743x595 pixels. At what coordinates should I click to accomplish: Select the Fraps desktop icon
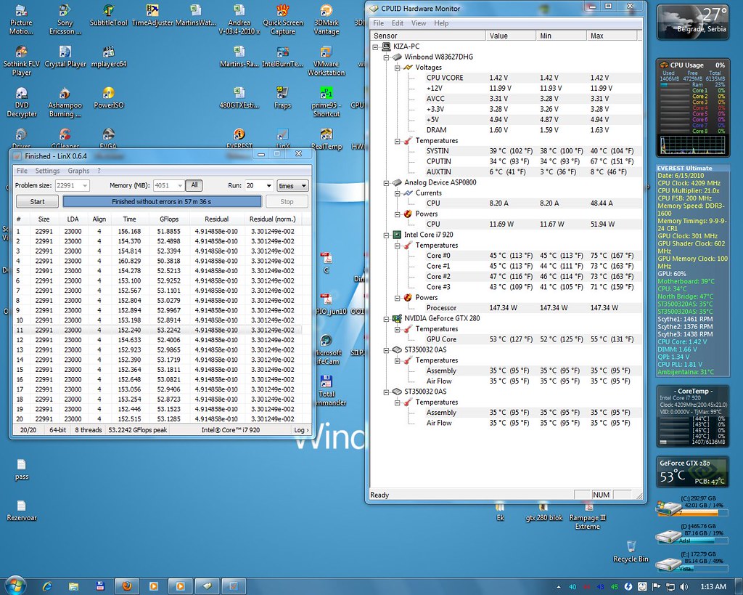coord(282,98)
